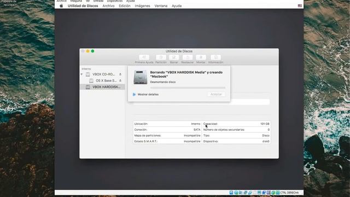Click the Primera Ayuda toolbar icon
The height and width of the screenshot is (197, 350).
tap(144, 57)
